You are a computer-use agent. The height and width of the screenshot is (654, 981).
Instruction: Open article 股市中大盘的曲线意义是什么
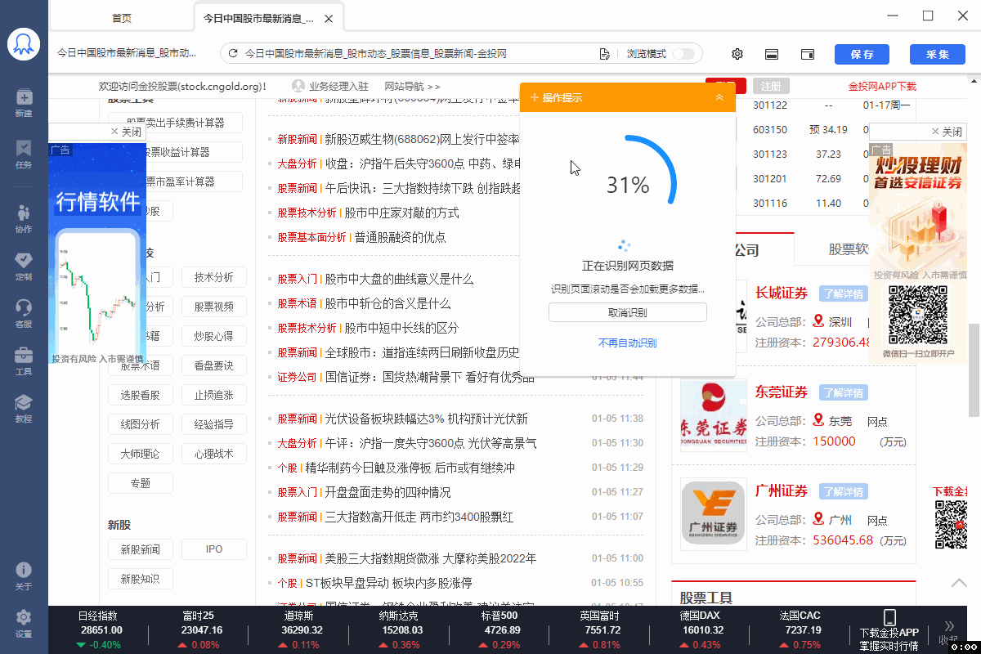point(399,279)
